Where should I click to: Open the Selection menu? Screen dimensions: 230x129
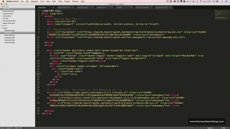(34, 1)
